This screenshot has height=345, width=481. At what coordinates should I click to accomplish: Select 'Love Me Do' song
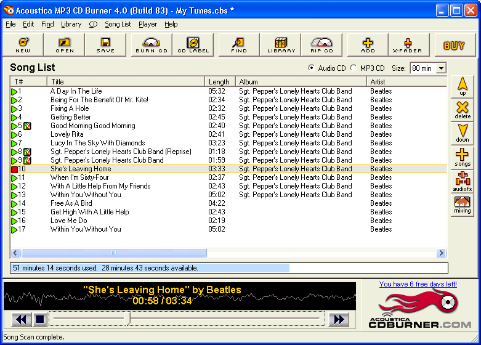228,221
